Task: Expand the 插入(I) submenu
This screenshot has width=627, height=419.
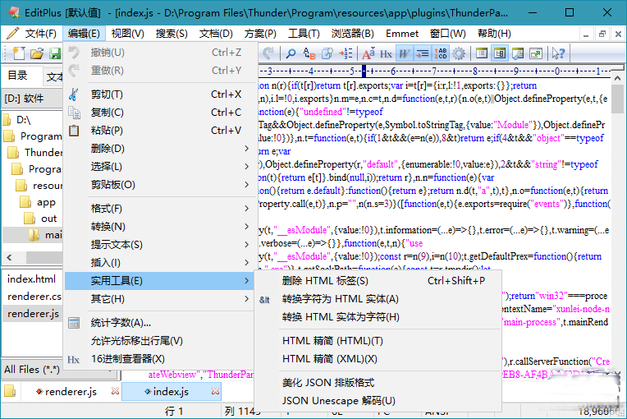Action: [x=158, y=263]
